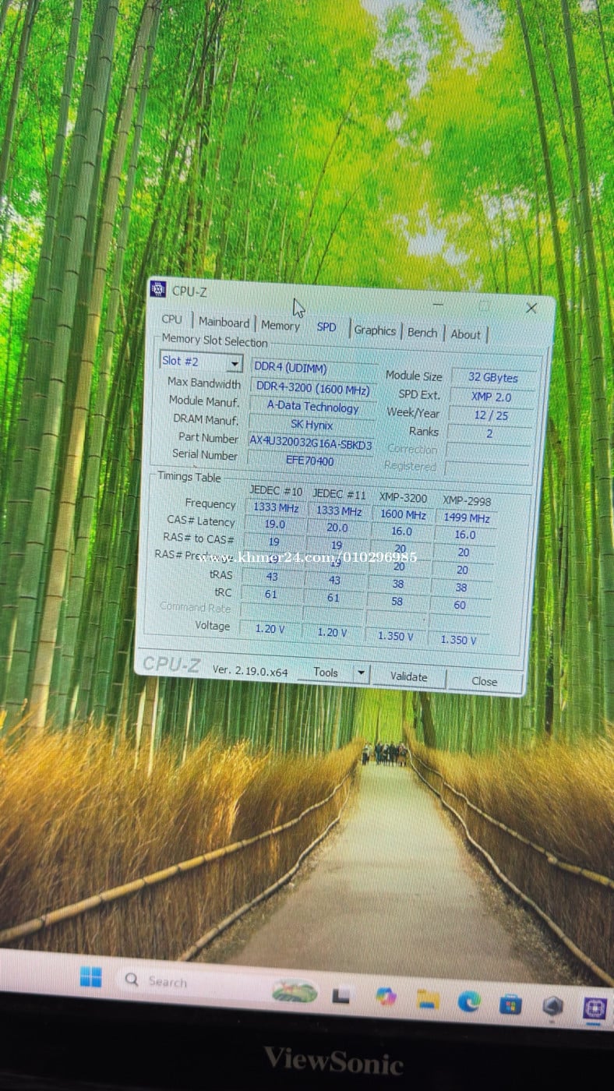
Task: Click the Close button
Action: click(x=484, y=681)
